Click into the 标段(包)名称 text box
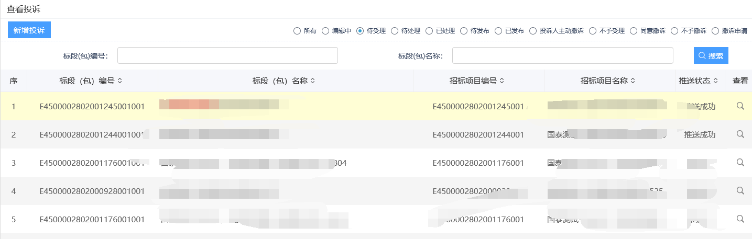This screenshot has width=752, height=239. pyautogui.click(x=562, y=55)
